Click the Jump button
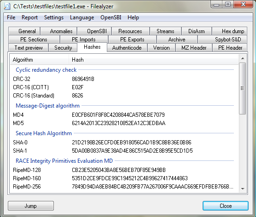Image resolution: width=256 pixels, height=217 pixels. click(31, 206)
